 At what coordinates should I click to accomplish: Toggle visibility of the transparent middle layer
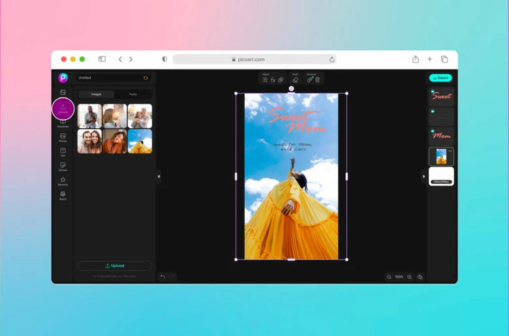pyautogui.click(x=432, y=111)
